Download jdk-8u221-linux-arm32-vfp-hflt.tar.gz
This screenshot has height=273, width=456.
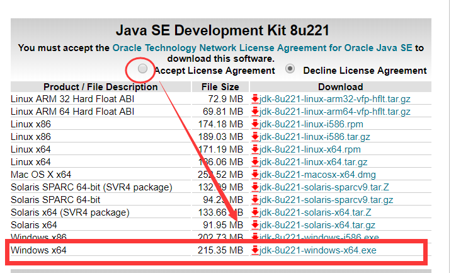tap(334, 99)
